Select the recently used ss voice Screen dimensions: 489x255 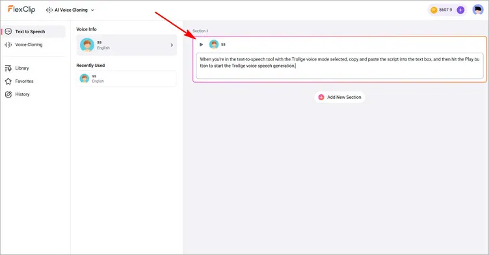pyautogui.click(x=126, y=78)
